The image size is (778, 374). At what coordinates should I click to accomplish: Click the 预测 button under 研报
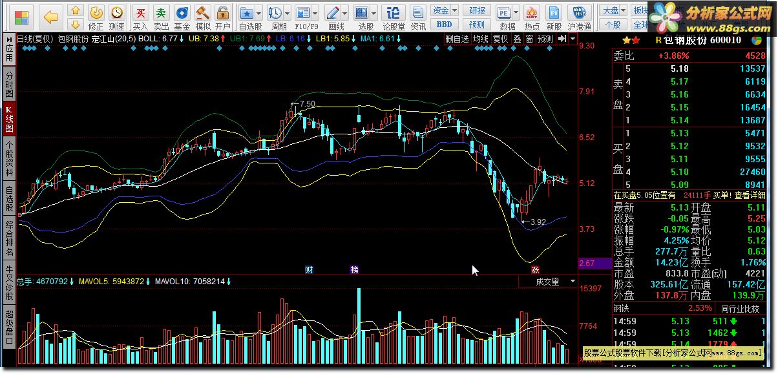tap(477, 25)
